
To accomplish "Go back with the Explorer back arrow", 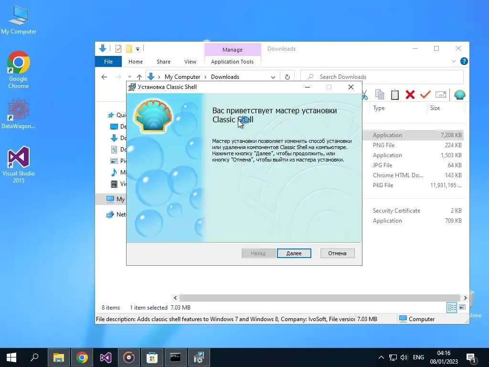I will click(x=104, y=77).
